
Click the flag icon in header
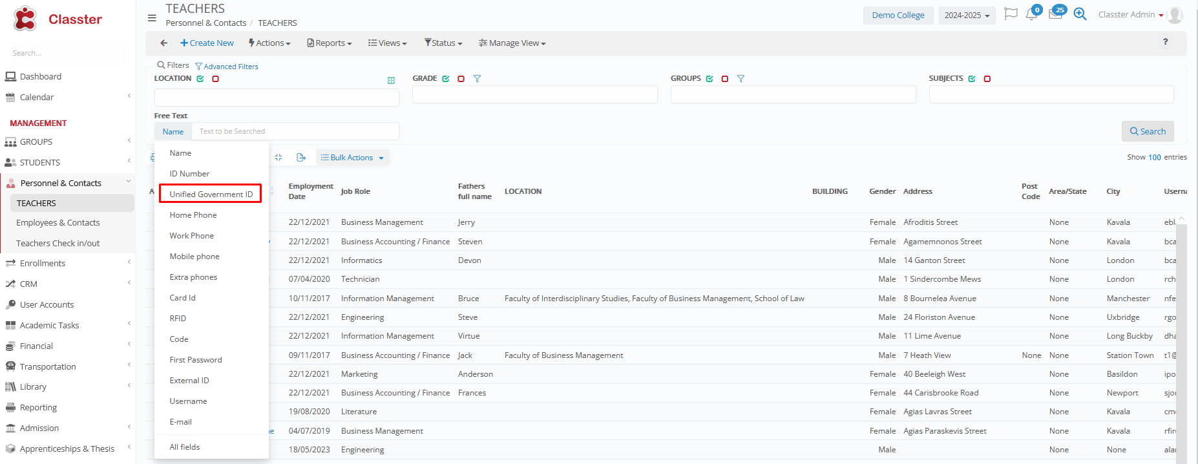pyautogui.click(x=1011, y=14)
